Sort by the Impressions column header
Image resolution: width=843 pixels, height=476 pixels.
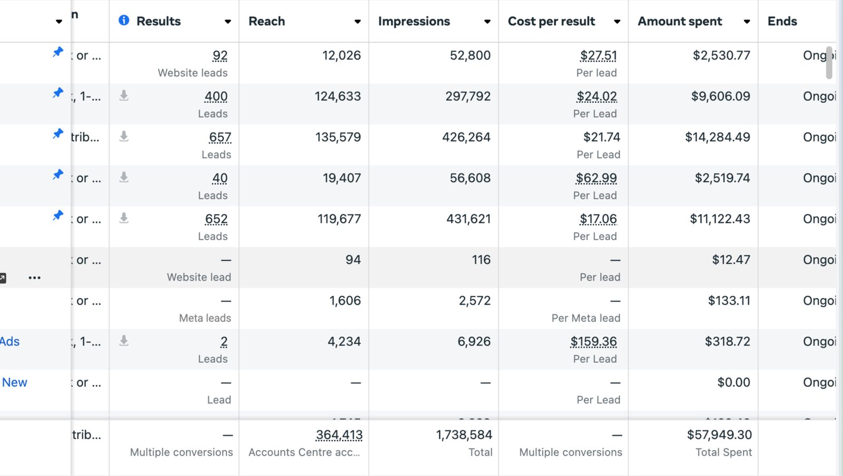tap(414, 21)
